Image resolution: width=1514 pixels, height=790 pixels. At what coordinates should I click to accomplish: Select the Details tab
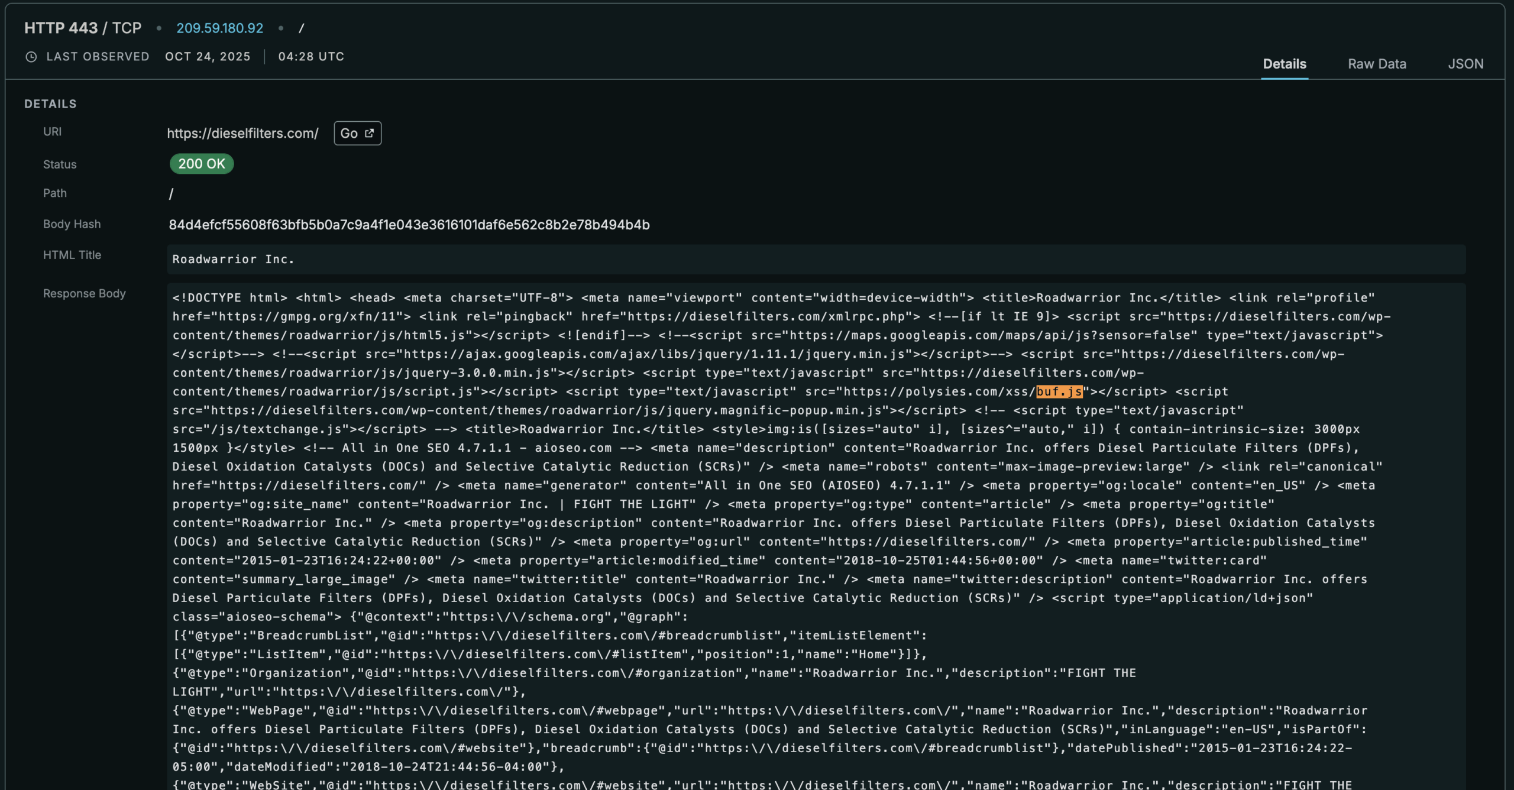coord(1285,64)
